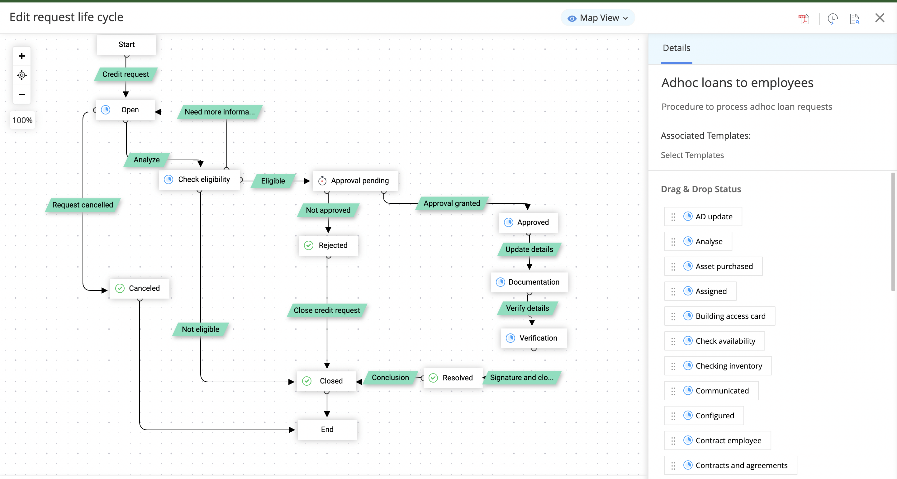Click Select Templates field

[x=692, y=155]
